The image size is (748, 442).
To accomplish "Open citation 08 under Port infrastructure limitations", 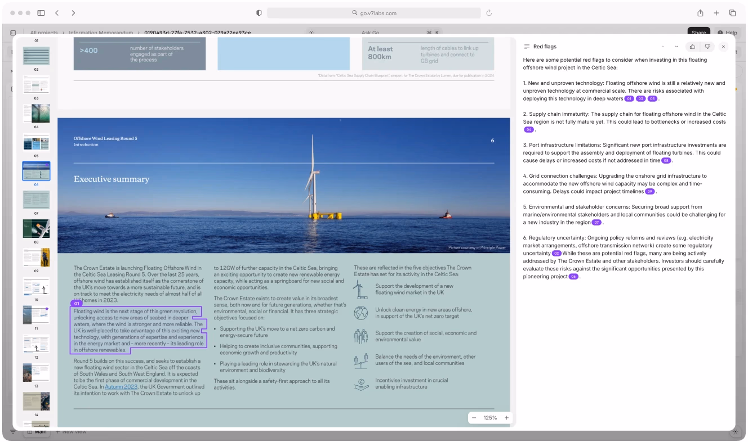I will (667, 161).
